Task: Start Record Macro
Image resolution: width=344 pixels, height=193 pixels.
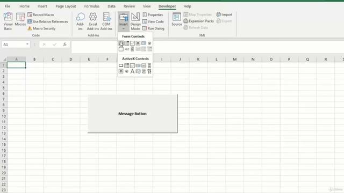Action: [41, 14]
